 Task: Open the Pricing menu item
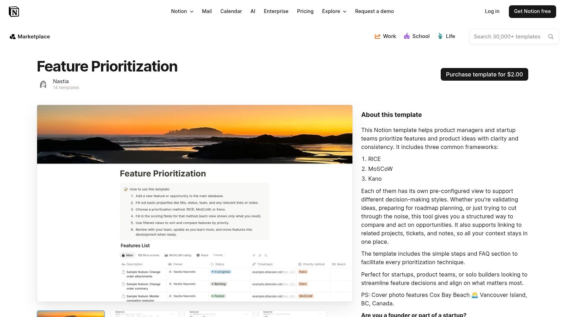click(305, 11)
